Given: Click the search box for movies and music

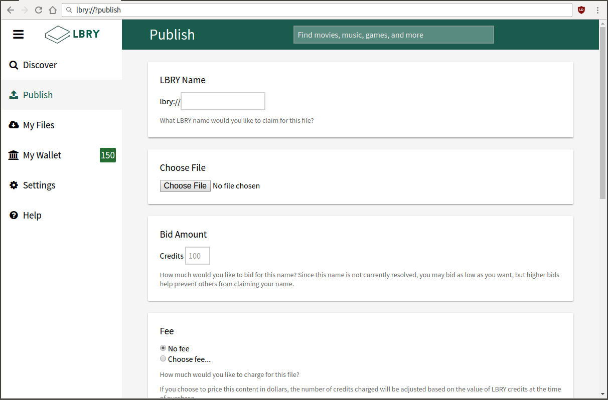Looking at the screenshot, I should [393, 35].
